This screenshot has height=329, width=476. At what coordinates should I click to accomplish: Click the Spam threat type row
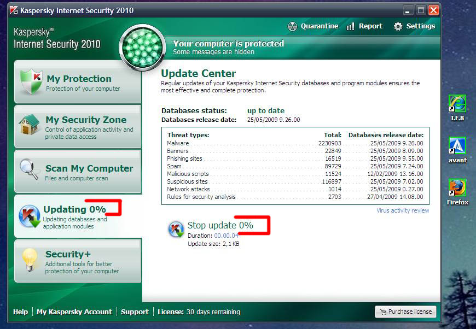click(x=295, y=166)
